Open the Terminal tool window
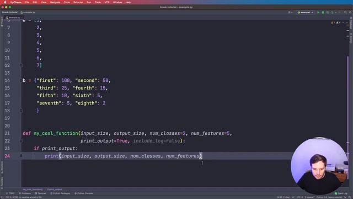353x199 pixels. (40, 193)
